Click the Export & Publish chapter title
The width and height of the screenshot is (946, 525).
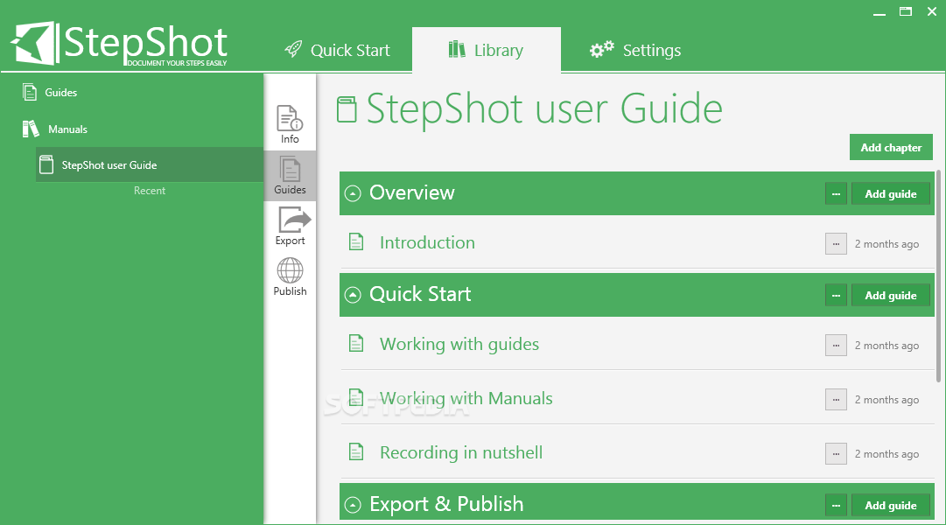(446, 504)
